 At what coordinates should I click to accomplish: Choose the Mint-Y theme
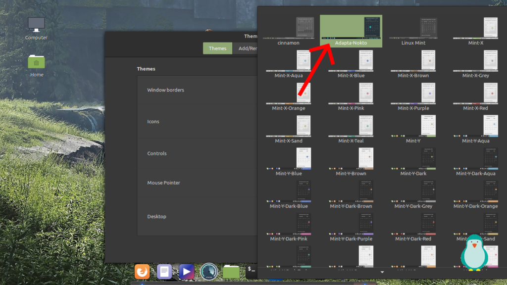click(413, 129)
